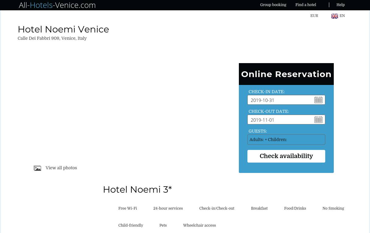Viewport: 370px width, 233px height.
Task: Open the EUR currency selector
Action: [314, 16]
